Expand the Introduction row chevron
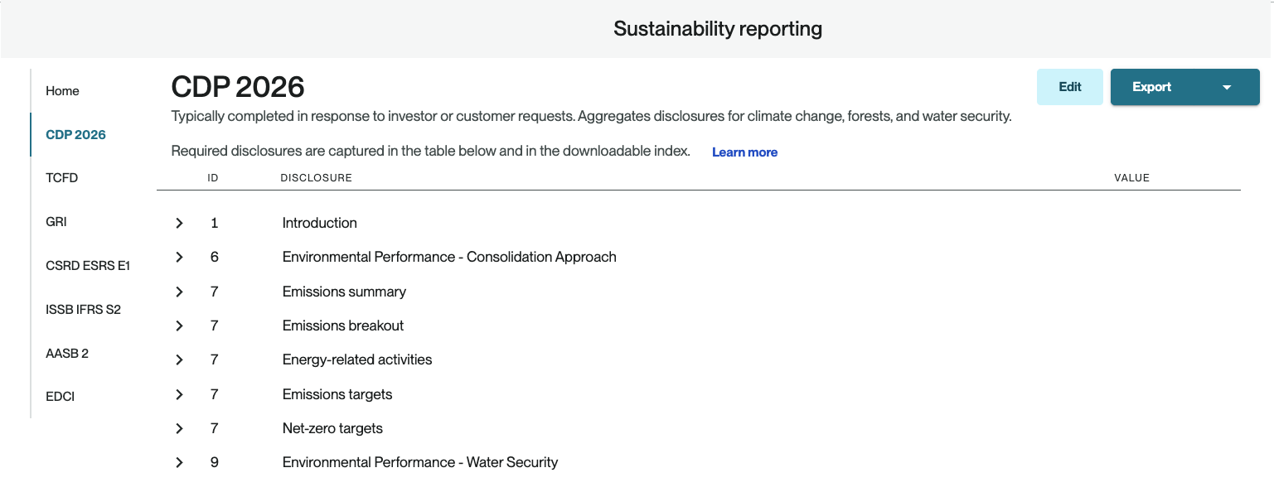The height and width of the screenshot is (492, 1274). [179, 223]
